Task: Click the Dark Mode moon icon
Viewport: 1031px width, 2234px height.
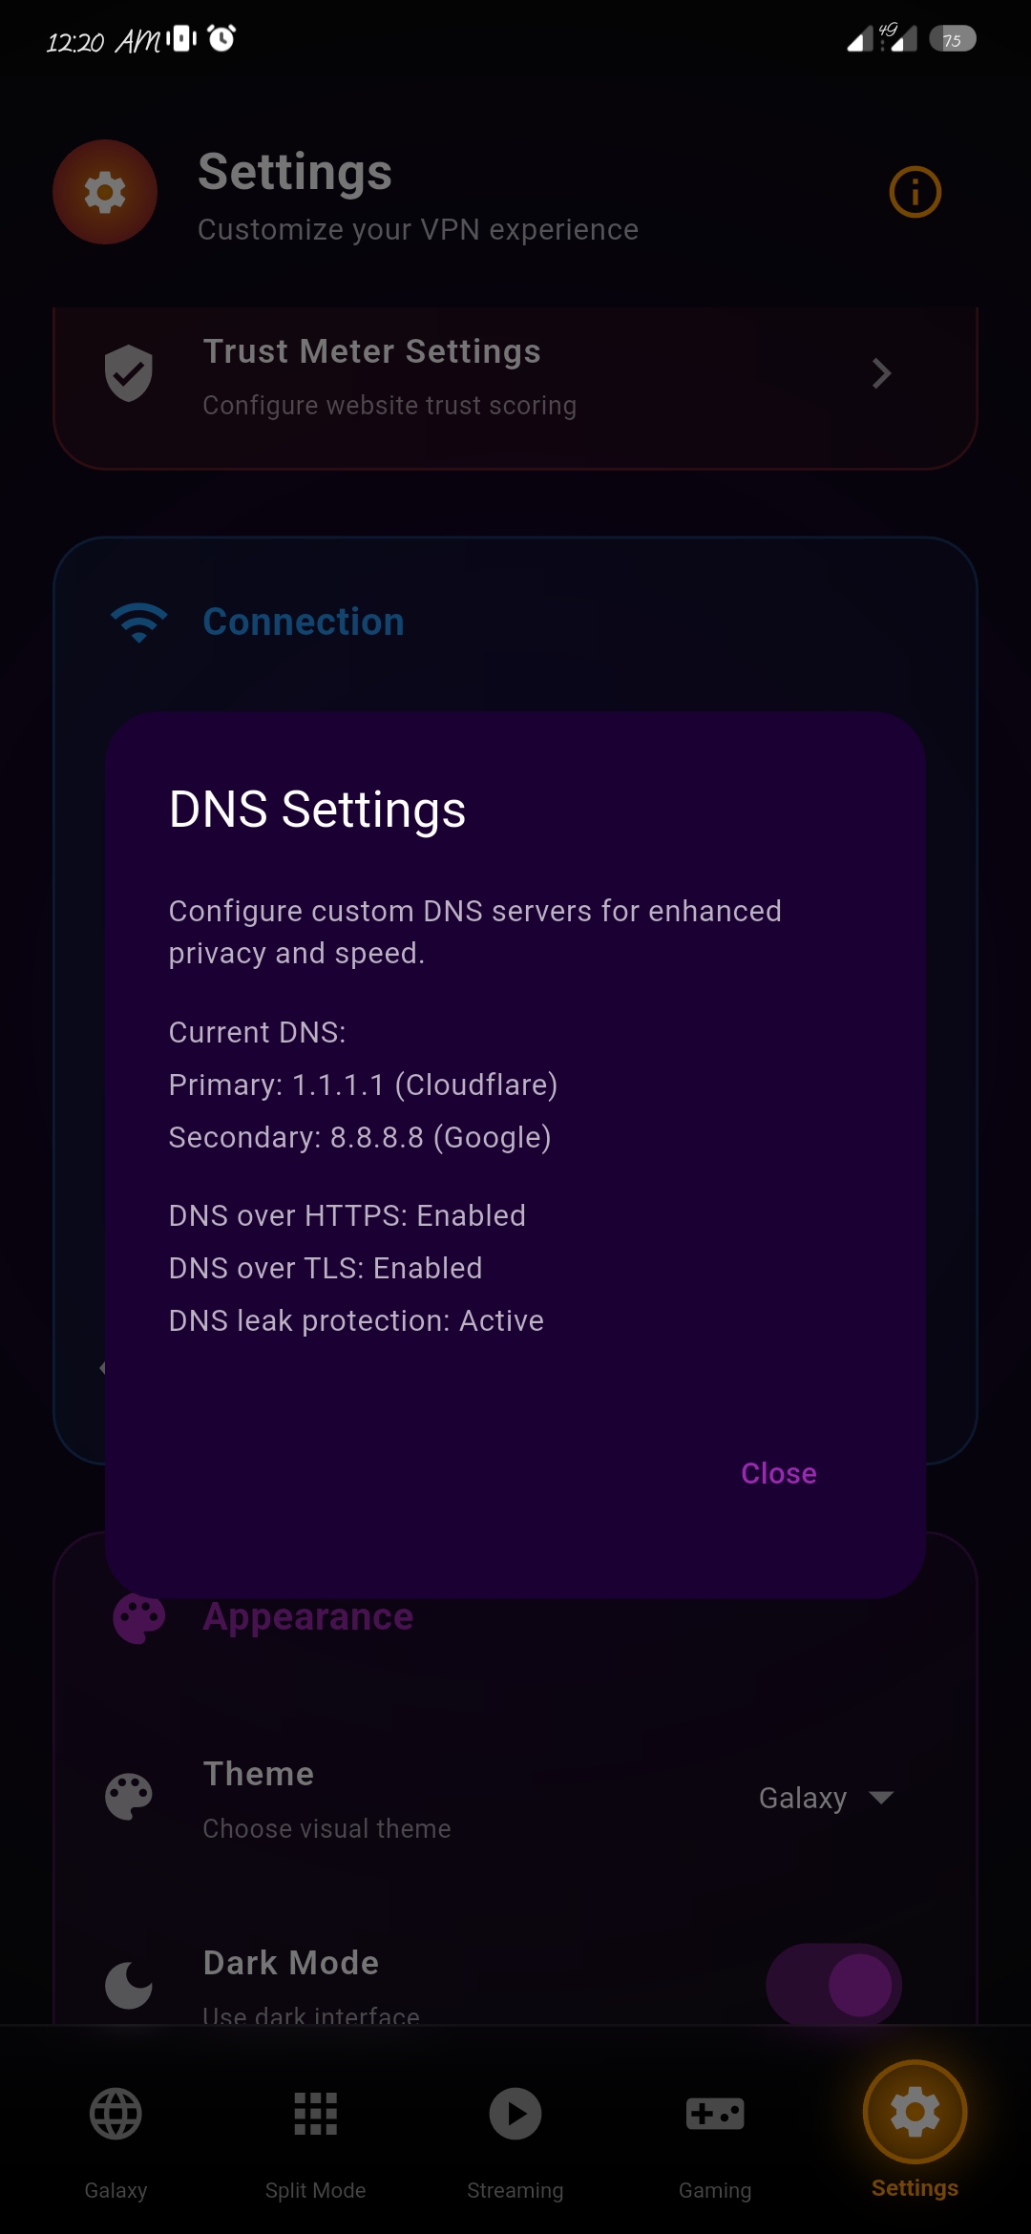Action: pyautogui.click(x=129, y=1986)
